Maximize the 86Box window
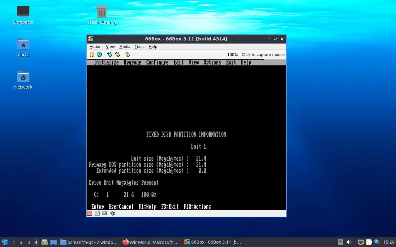Image resolution: width=396 pixels, height=247 pixels. click(276, 39)
